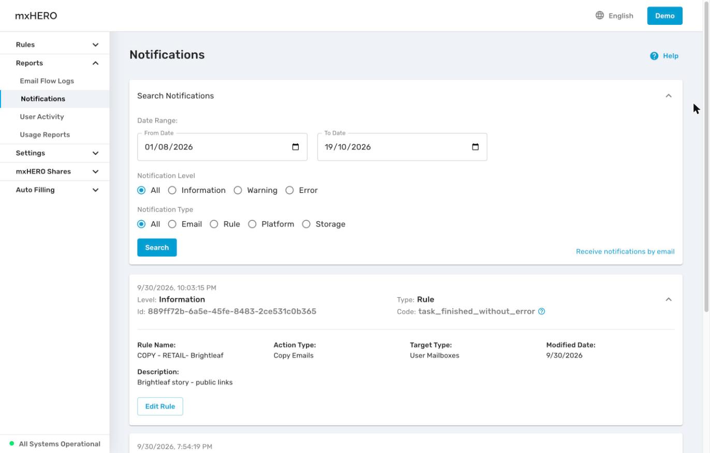This screenshot has width=710, height=453.
Task: Collapse the Reports sidebar section
Action: pyautogui.click(x=55, y=63)
